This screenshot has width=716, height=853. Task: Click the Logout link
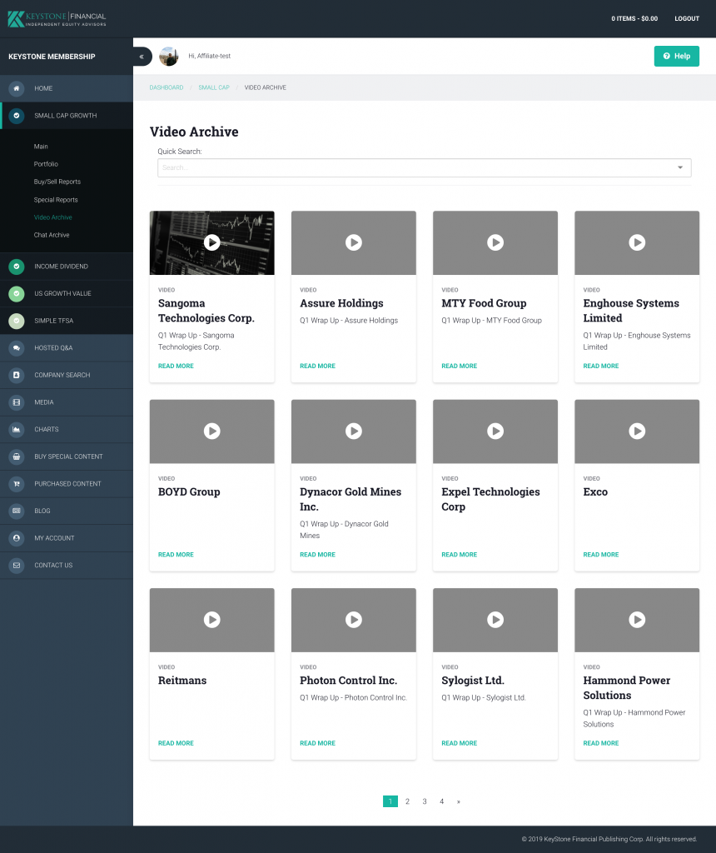pos(687,18)
